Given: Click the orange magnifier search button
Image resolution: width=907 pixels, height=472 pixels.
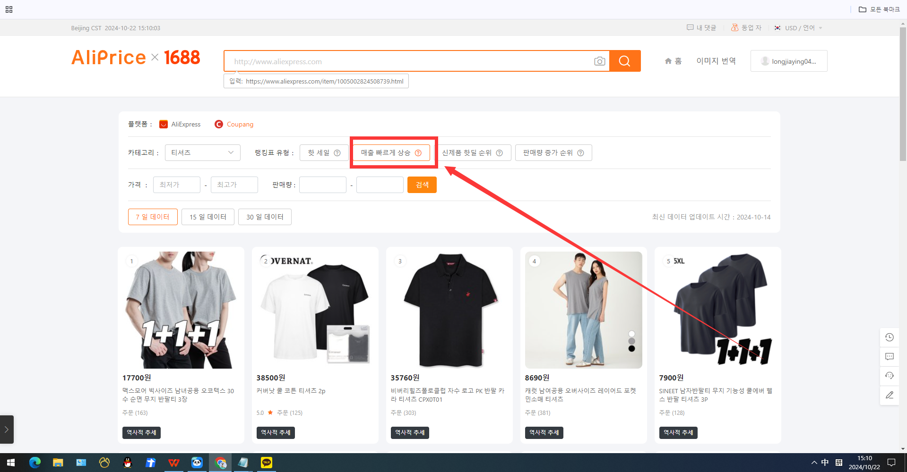Looking at the screenshot, I should [x=625, y=61].
